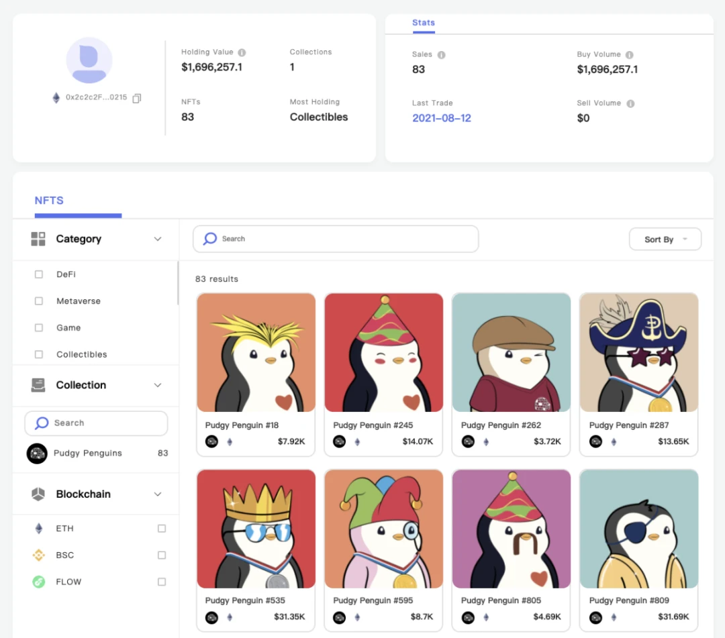Click ETH icon on Pudgy Penguin #595 card
The width and height of the screenshot is (725, 638).
pyautogui.click(x=357, y=617)
